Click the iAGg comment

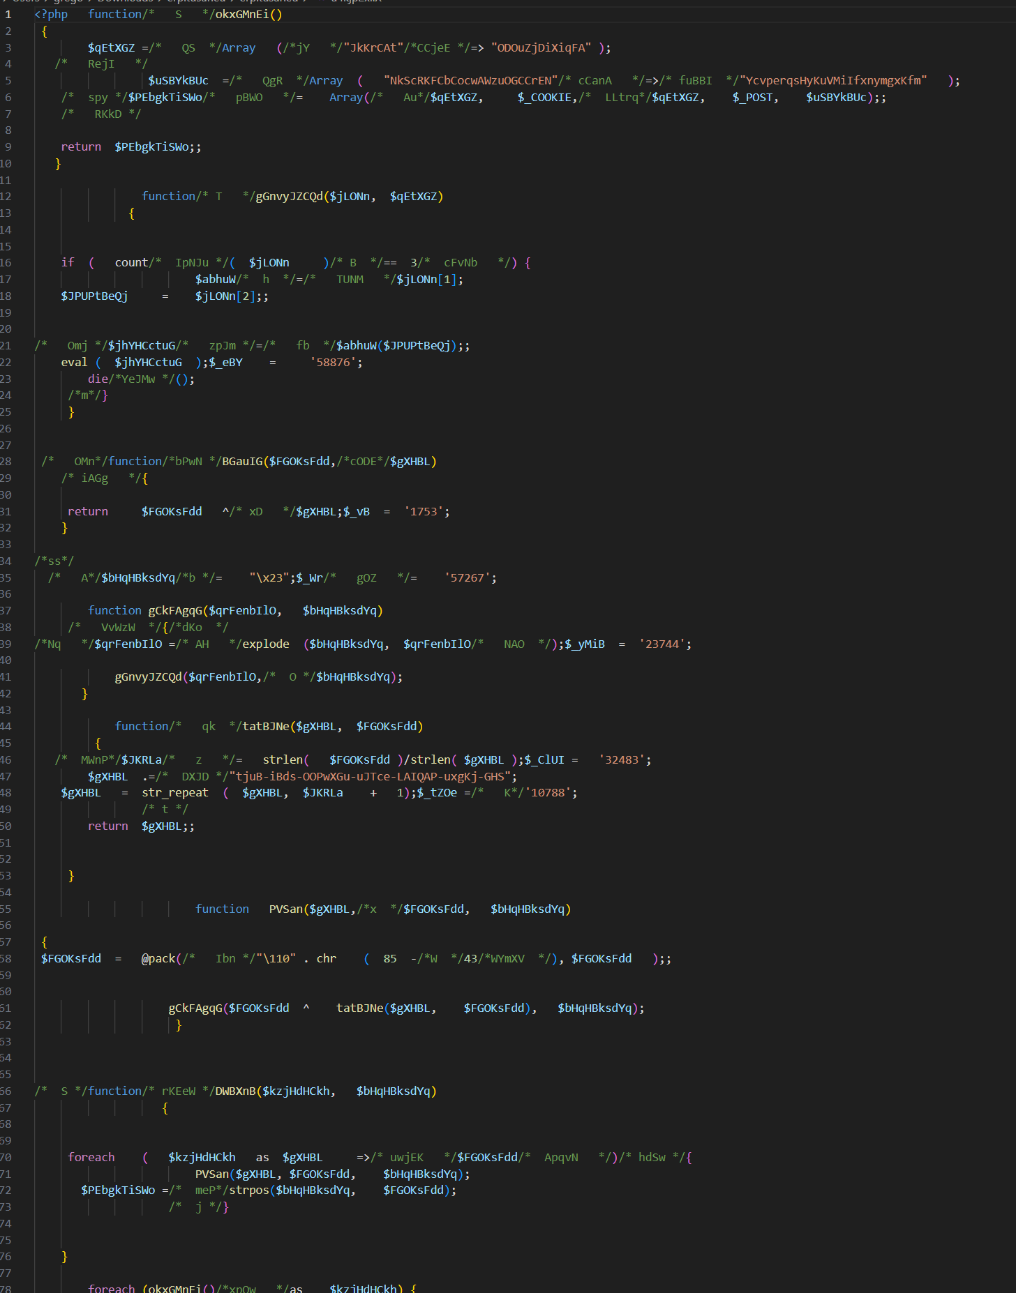tap(101, 478)
